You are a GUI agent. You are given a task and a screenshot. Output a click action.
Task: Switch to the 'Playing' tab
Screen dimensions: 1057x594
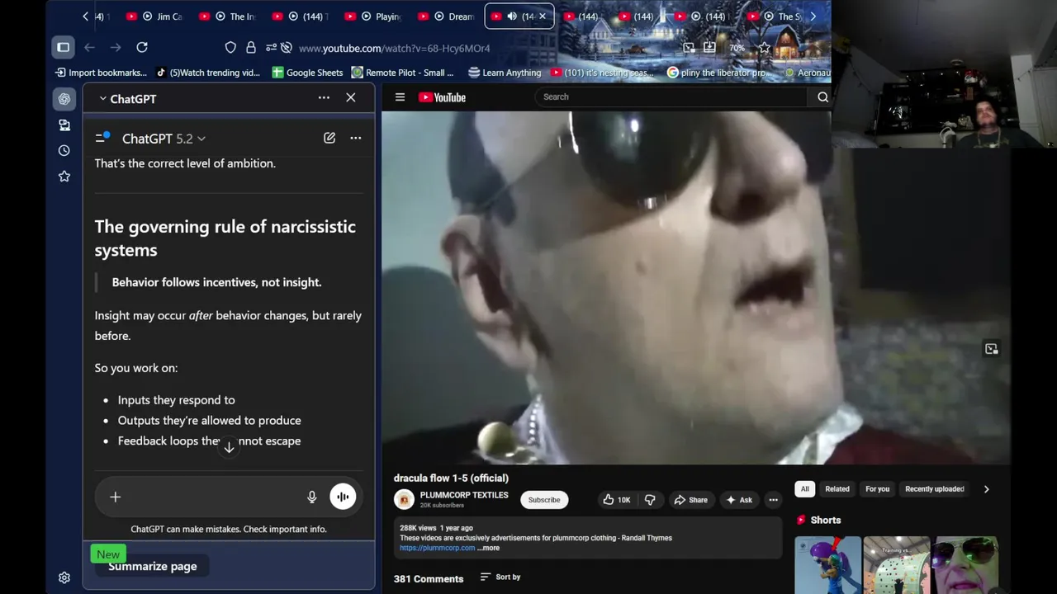373,16
